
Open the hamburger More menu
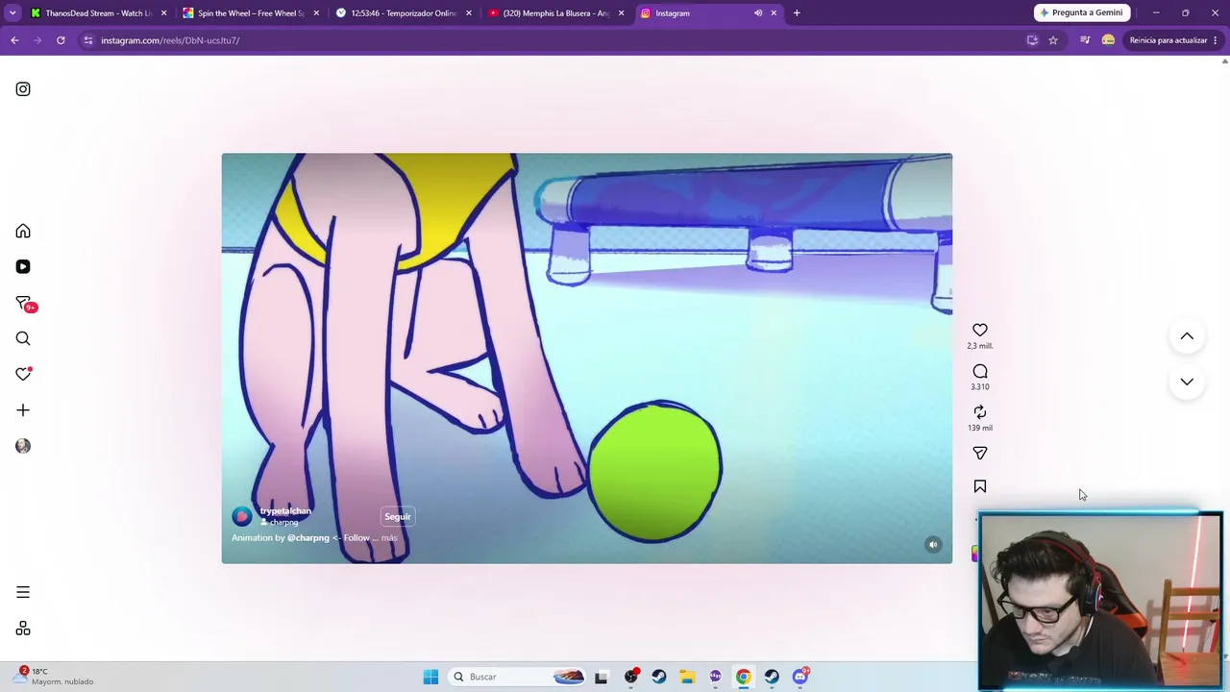(23, 592)
